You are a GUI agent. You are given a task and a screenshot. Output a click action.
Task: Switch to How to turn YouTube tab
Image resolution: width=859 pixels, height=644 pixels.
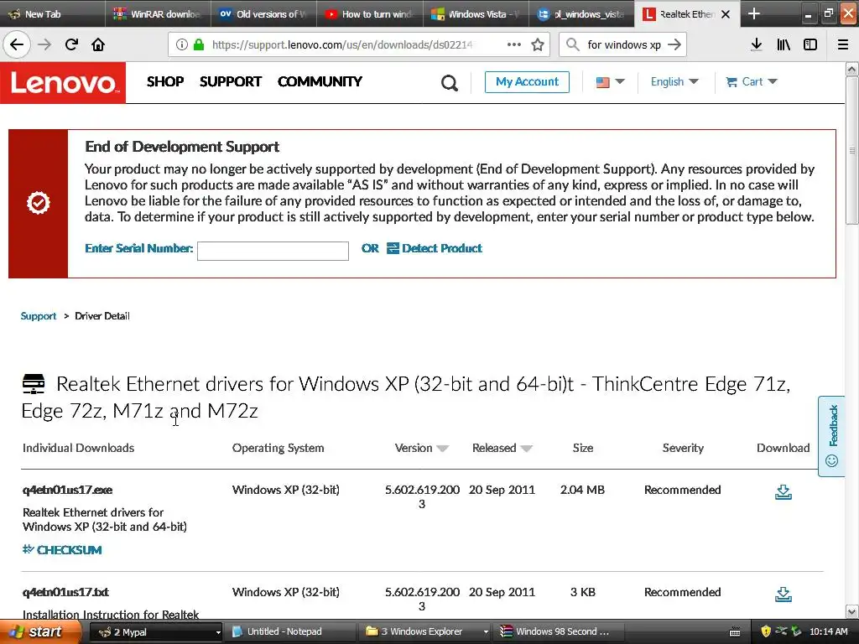tap(370, 13)
